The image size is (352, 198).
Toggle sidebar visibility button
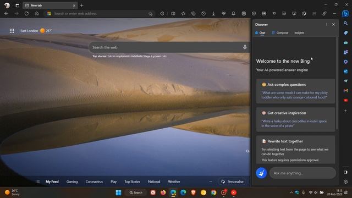tap(346, 172)
